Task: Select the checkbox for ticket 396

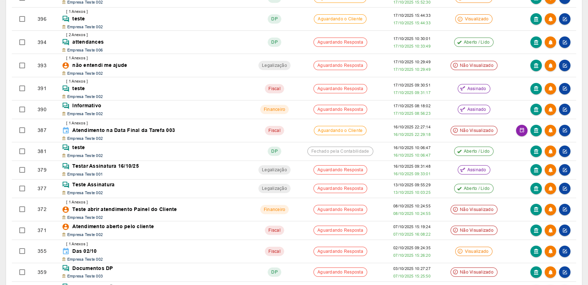Action: [x=22, y=19]
